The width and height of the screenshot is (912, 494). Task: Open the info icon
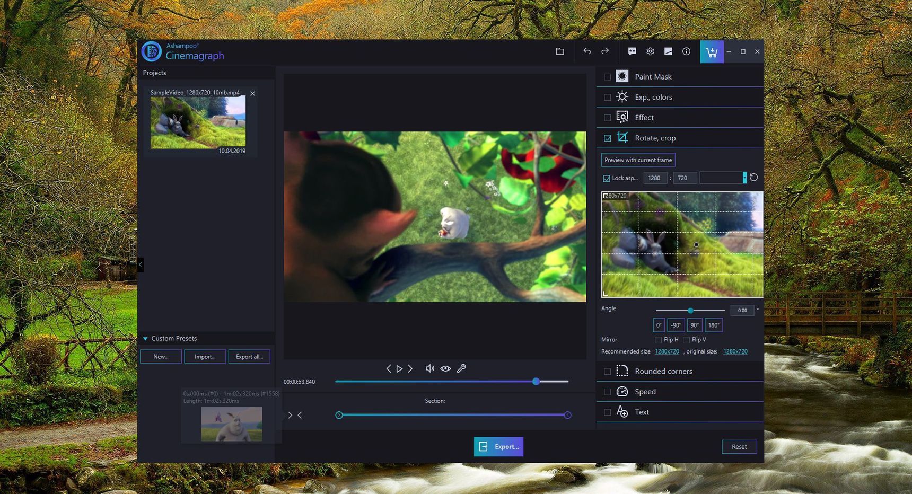pyautogui.click(x=686, y=51)
